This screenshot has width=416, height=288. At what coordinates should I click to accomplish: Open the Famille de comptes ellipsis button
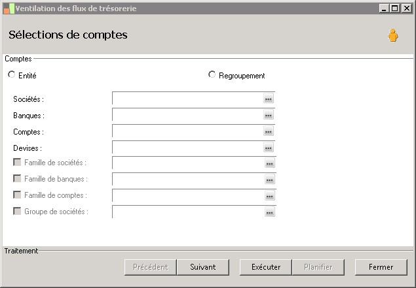269,196
